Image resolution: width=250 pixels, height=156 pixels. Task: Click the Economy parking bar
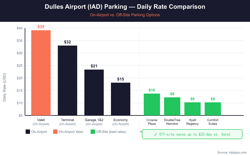tap(121, 99)
